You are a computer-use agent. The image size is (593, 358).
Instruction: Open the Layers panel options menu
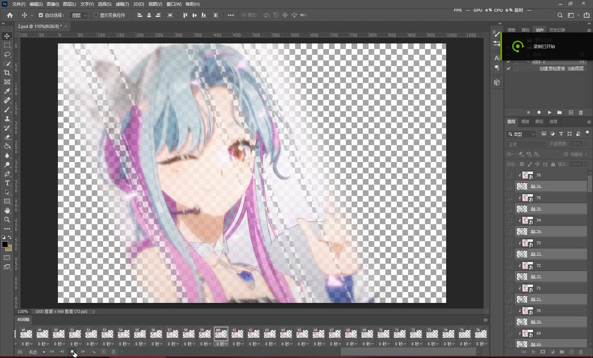point(589,122)
